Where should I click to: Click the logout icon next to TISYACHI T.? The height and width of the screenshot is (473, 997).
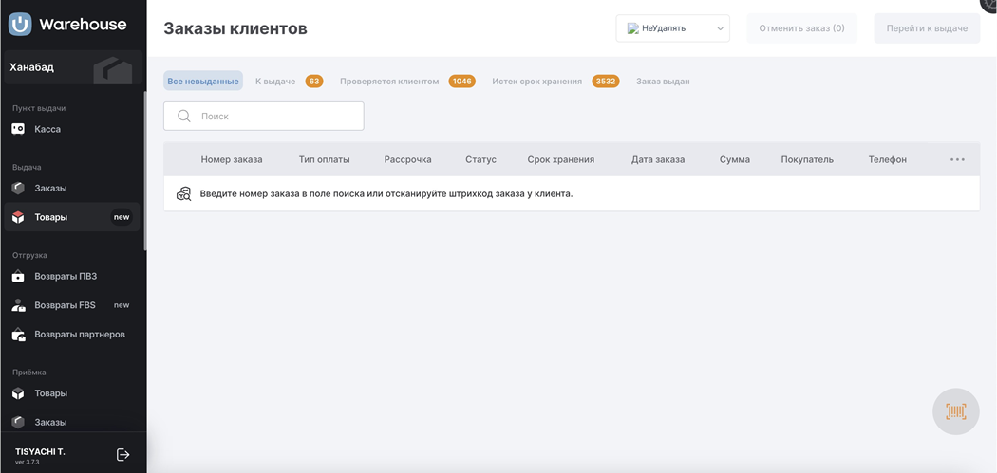pyautogui.click(x=123, y=455)
